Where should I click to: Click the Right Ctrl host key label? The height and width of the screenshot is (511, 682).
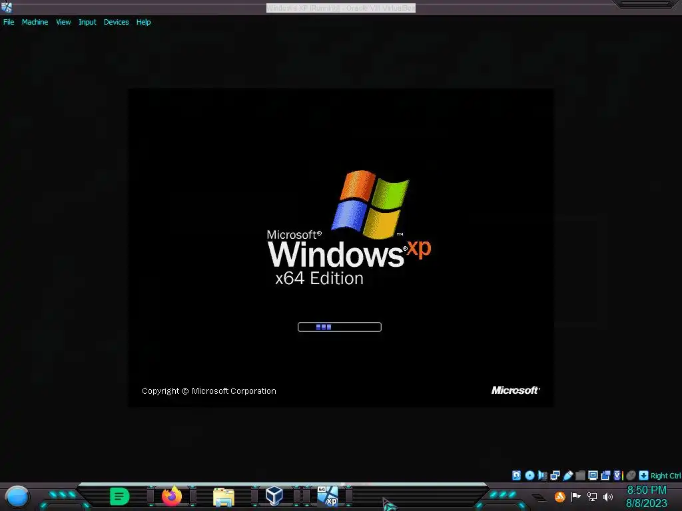[665, 476]
